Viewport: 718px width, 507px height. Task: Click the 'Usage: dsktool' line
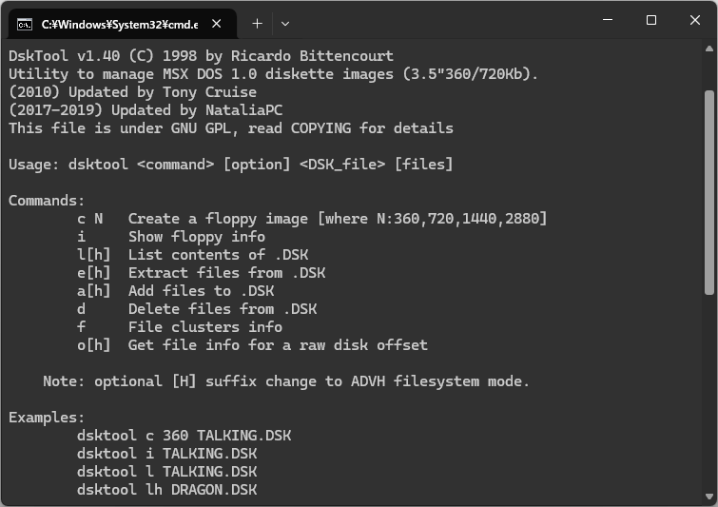click(x=231, y=165)
